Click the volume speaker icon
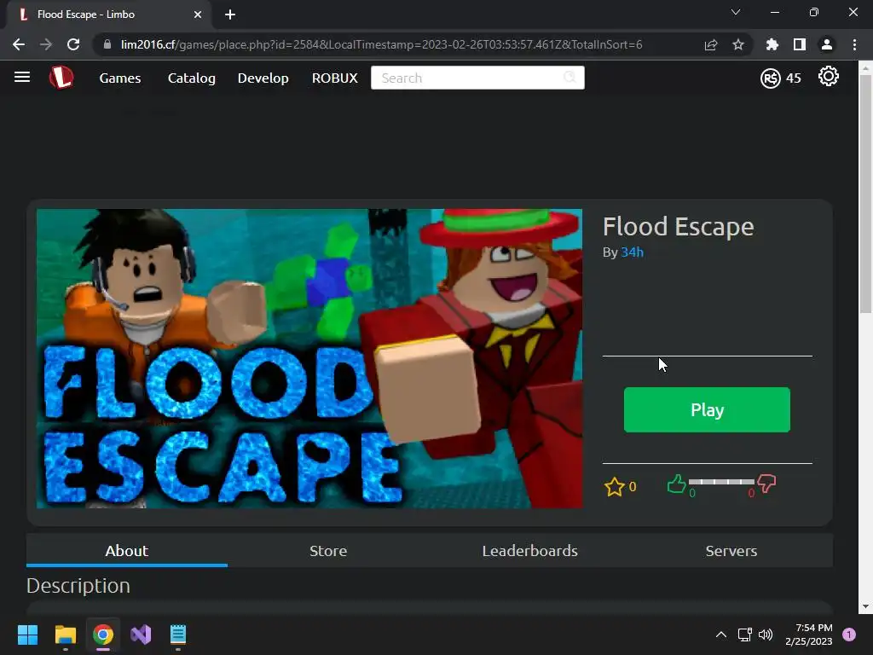 [766, 635]
